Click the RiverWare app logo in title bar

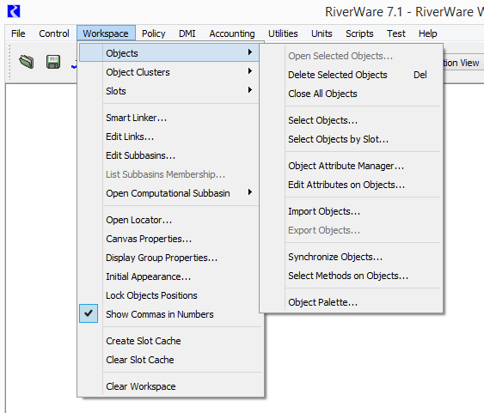14,11
